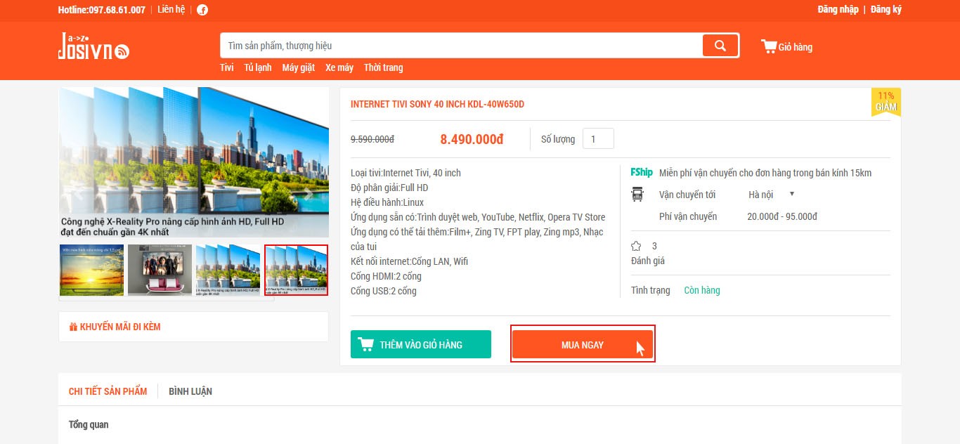Select the sunset TV thumbnail
Image resolution: width=960 pixels, height=444 pixels.
click(x=91, y=270)
